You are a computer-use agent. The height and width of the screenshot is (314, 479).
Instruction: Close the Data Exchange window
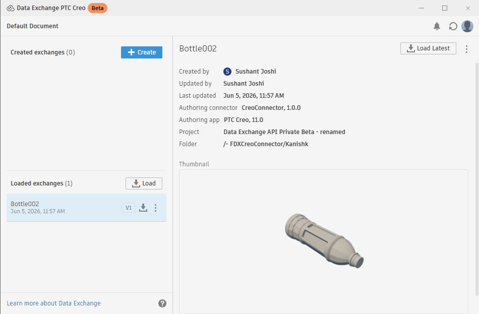tap(468, 8)
